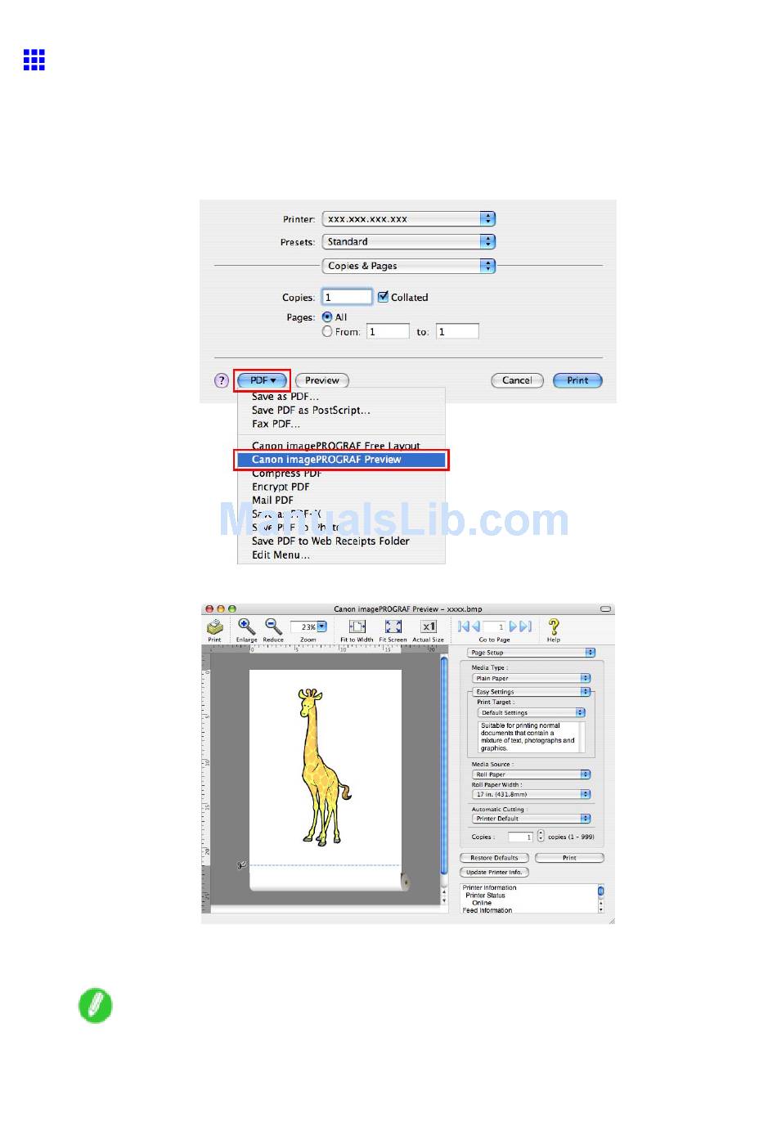Screen dimensions: 777x1127
Task: Click the Cancel button in print dialog
Action: [x=517, y=380]
